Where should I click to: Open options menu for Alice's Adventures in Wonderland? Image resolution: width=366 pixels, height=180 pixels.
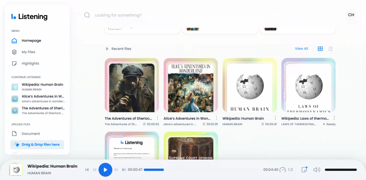[x=216, y=118]
